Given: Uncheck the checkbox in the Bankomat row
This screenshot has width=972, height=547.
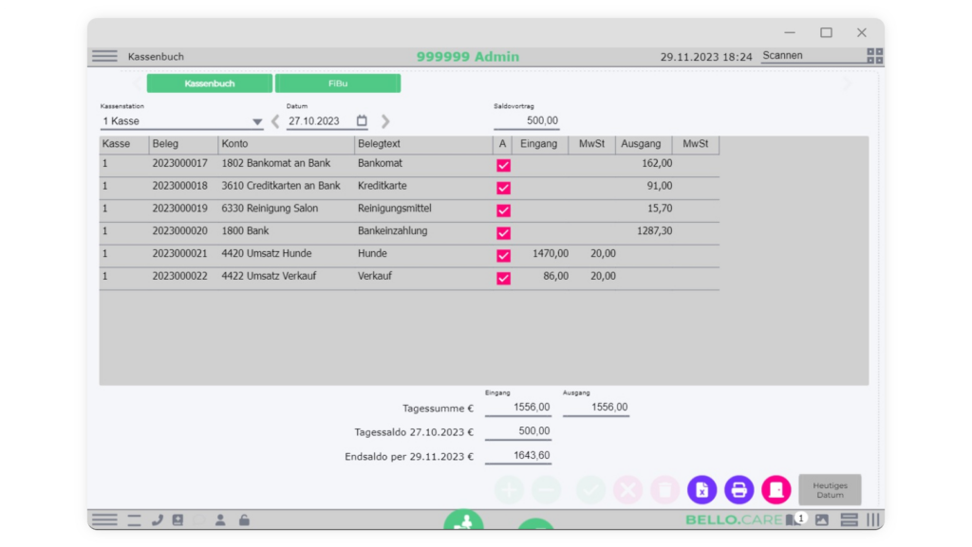Looking at the screenshot, I should 503,165.
